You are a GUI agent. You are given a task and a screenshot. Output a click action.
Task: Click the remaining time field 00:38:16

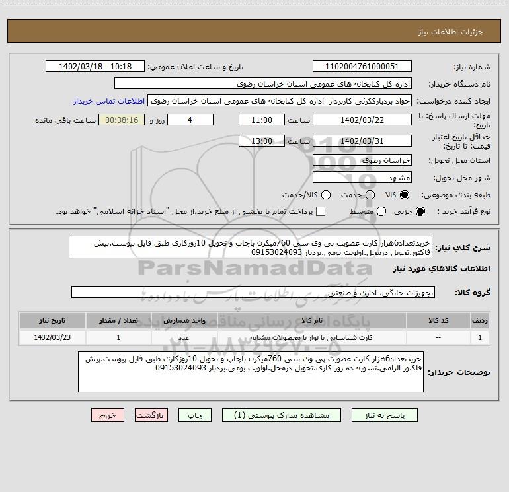coord(122,120)
